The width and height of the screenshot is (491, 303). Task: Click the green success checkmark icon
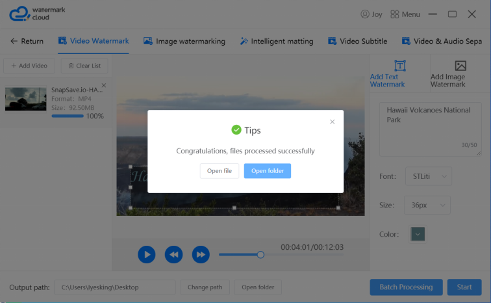tap(236, 130)
